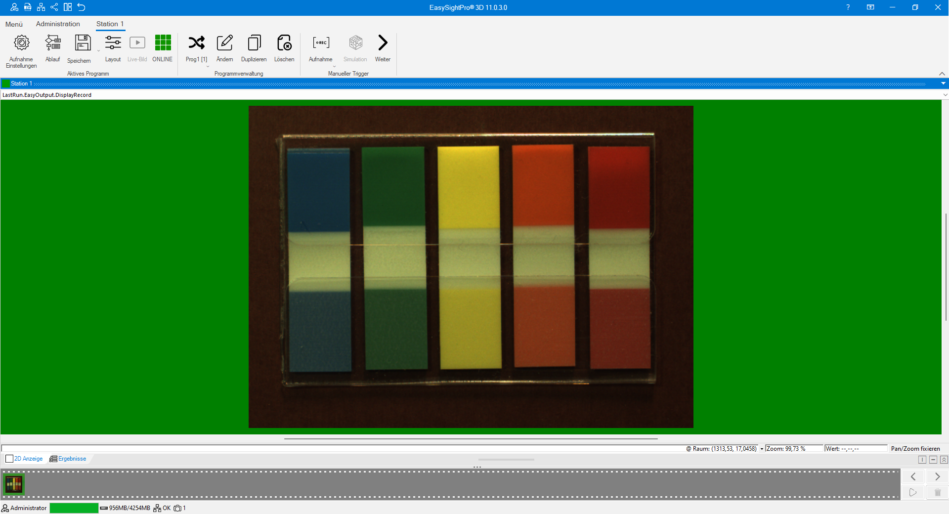Open the Menü tab
949x514 pixels.
coord(14,24)
